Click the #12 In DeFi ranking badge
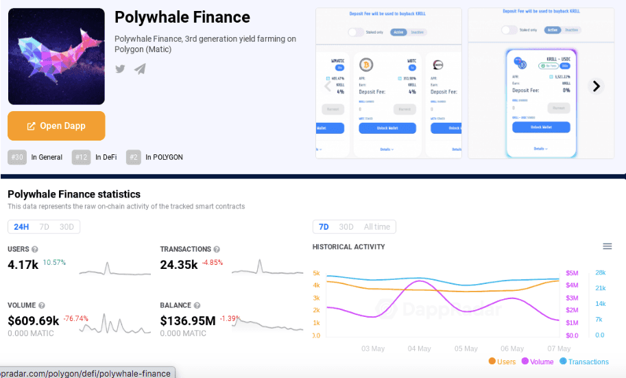 point(95,157)
